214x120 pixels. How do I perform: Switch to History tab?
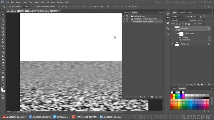coord(126,13)
